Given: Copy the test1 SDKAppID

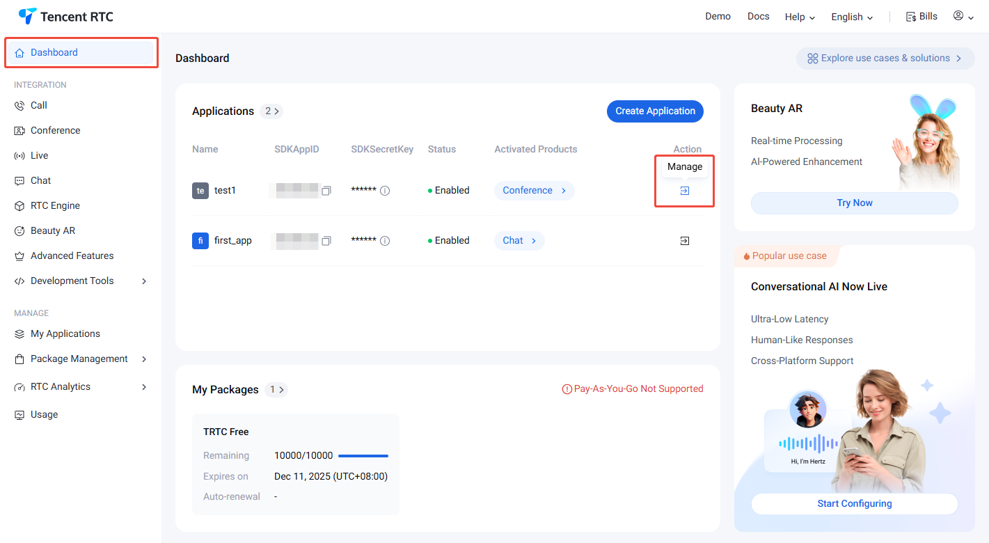Looking at the screenshot, I should pos(326,191).
